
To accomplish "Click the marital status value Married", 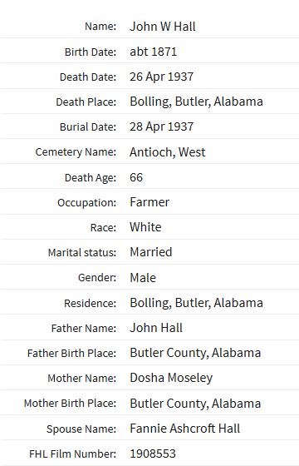I will click(151, 252).
